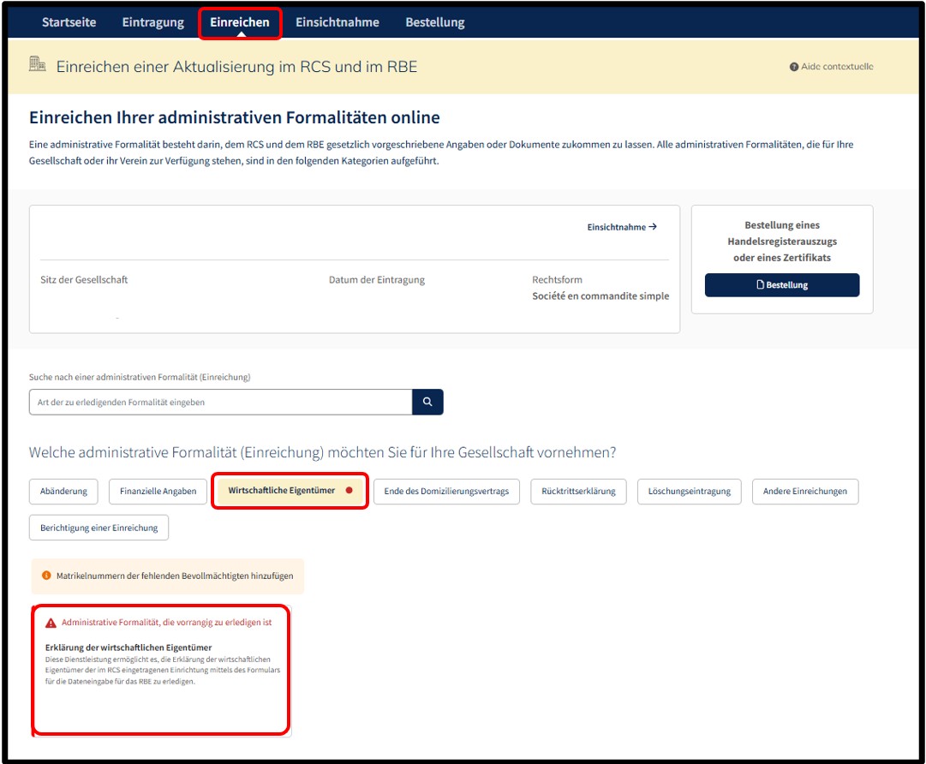
Task: Select Ende des Domizilierungsvertrags category
Action: point(446,492)
